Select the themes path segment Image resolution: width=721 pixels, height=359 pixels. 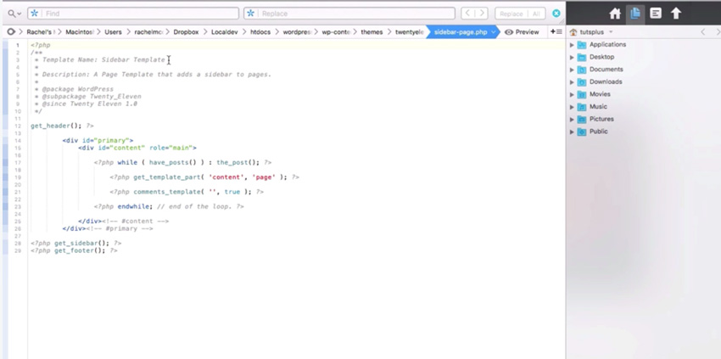click(x=372, y=31)
